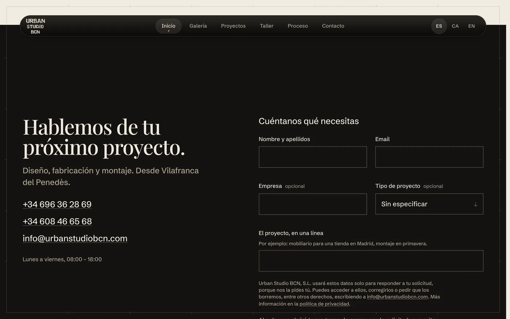This screenshot has height=319, width=510.
Task: Click the text Lunes a viernes, 08:00 - 18:00
Action: (x=62, y=259)
